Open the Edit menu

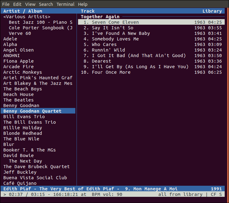click(x=17, y=4)
